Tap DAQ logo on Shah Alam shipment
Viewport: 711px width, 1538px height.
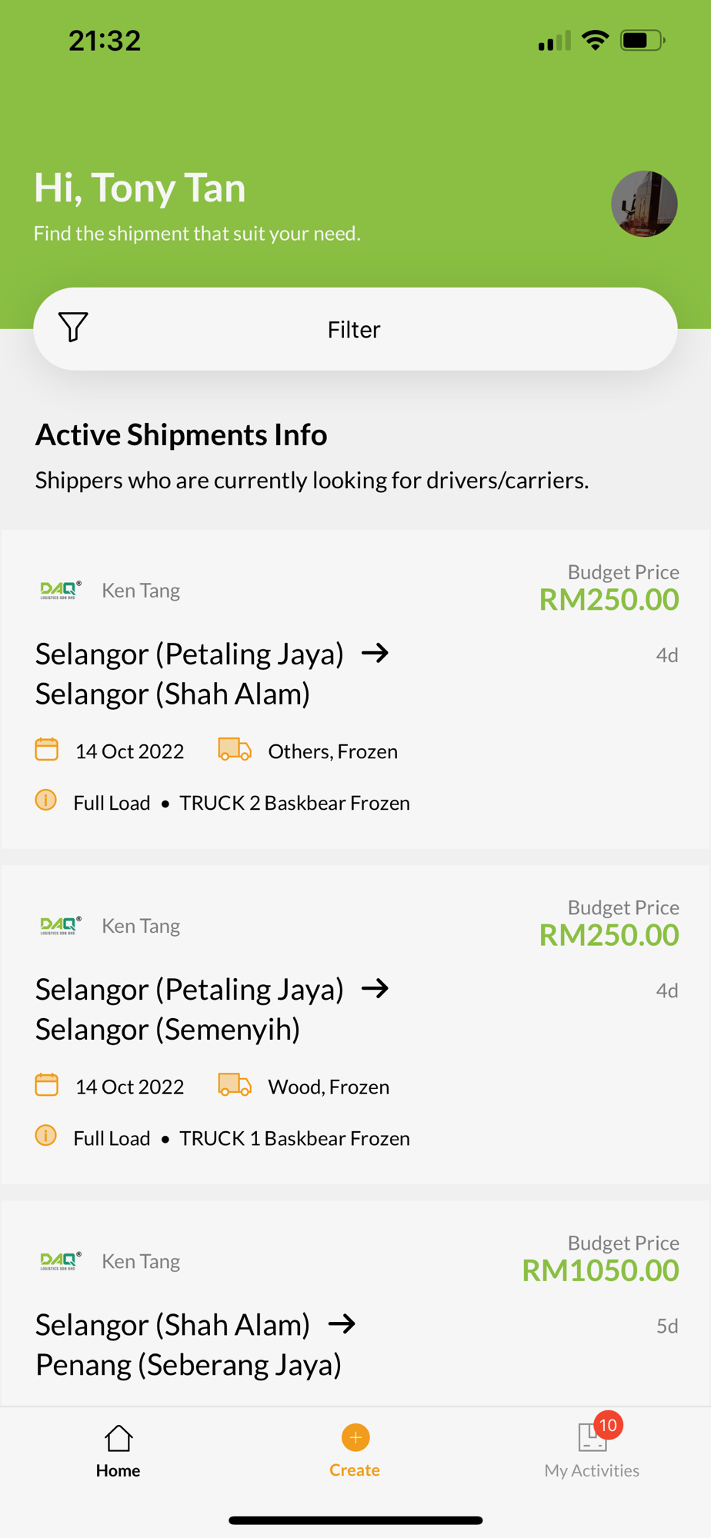point(60,591)
